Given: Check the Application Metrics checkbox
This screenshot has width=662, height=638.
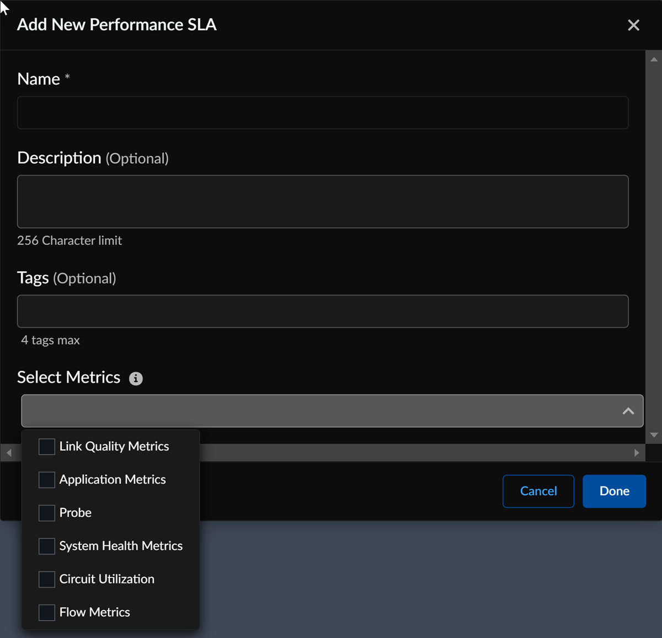Looking at the screenshot, I should pos(47,480).
